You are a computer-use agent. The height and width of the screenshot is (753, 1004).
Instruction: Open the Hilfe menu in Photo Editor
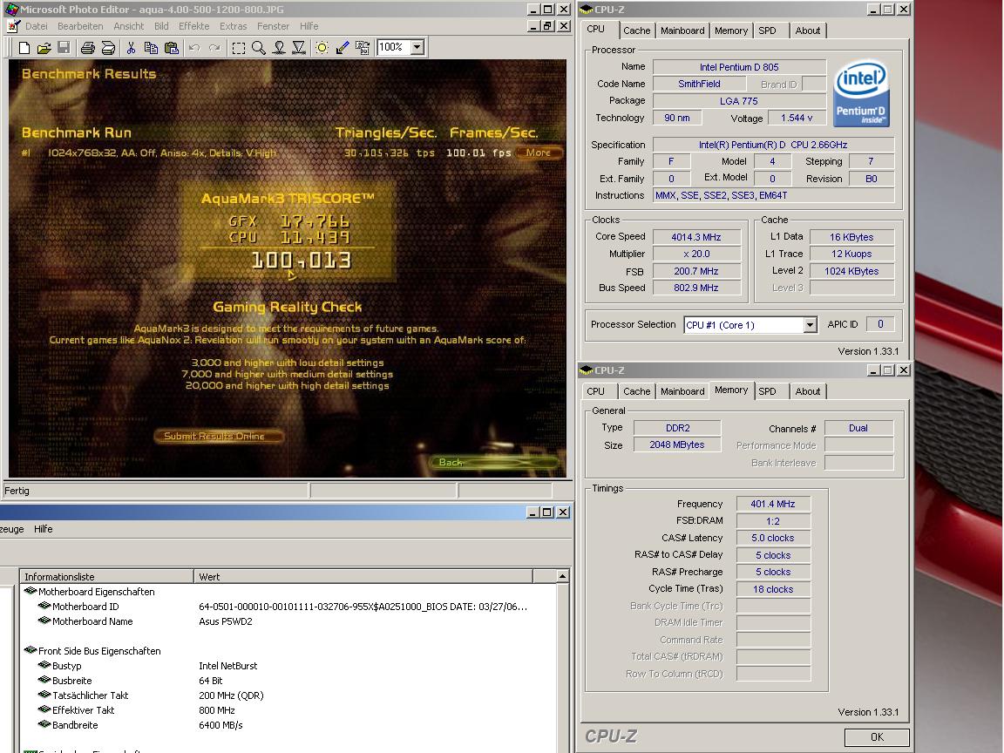309,26
